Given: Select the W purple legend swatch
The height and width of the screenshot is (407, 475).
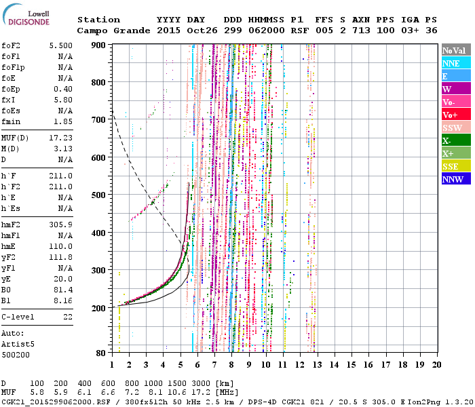Looking at the screenshot, I should 456,88.
